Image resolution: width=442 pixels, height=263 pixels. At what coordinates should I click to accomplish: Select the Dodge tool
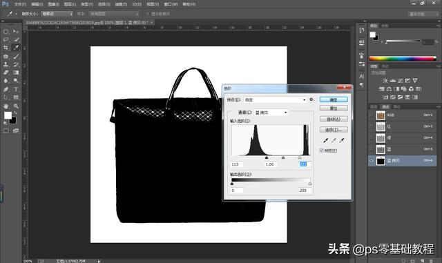(16, 81)
